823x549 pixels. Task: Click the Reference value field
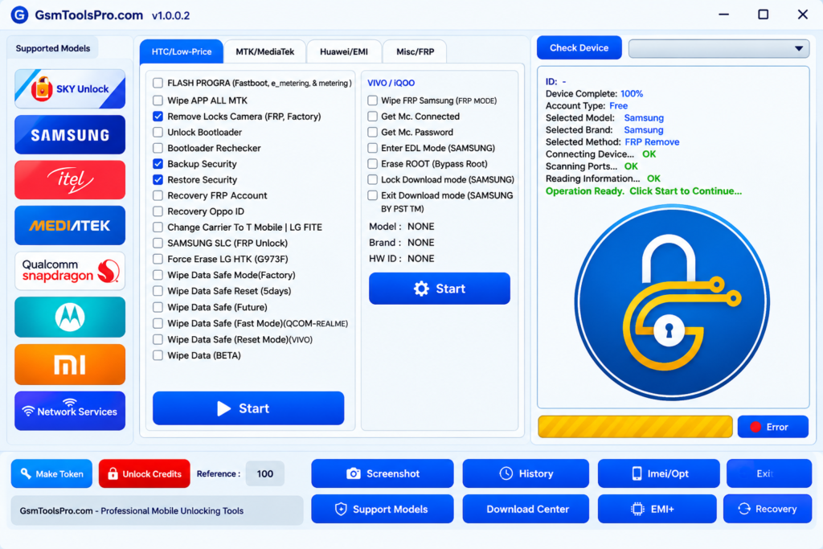tap(264, 473)
